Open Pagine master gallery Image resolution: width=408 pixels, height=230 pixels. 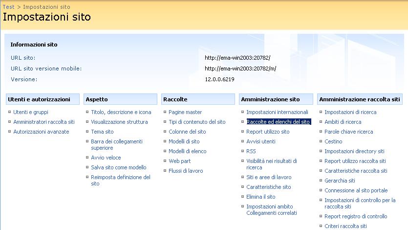pos(185,112)
